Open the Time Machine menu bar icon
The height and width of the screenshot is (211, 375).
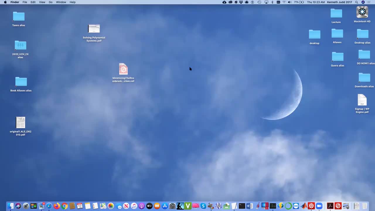tap(259, 2)
